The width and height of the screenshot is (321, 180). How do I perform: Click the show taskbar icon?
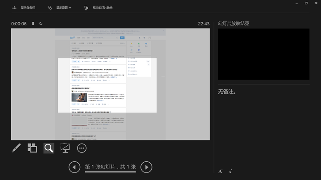[14, 8]
